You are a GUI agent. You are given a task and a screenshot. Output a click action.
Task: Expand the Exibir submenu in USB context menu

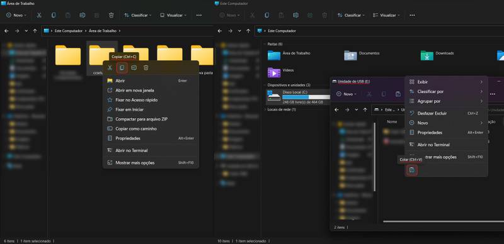[x=446, y=82]
